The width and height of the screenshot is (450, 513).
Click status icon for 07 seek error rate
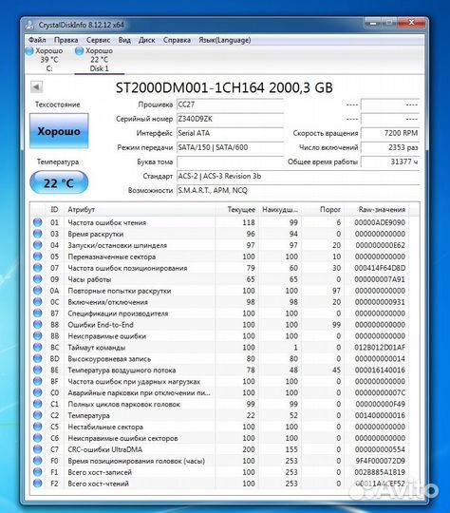pos(38,268)
